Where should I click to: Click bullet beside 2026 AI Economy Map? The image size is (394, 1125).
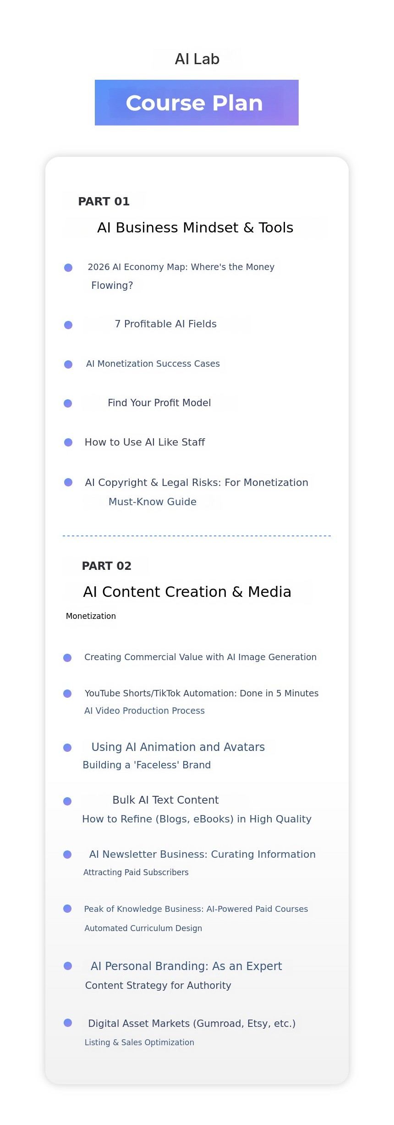click(x=68, y=268)
